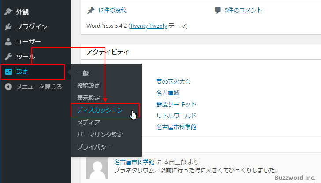
Task: Choose メディア in settings submenu
Action: click(89, 122)
